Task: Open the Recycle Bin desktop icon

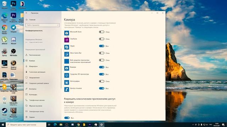Action: (x=5, y=5)
